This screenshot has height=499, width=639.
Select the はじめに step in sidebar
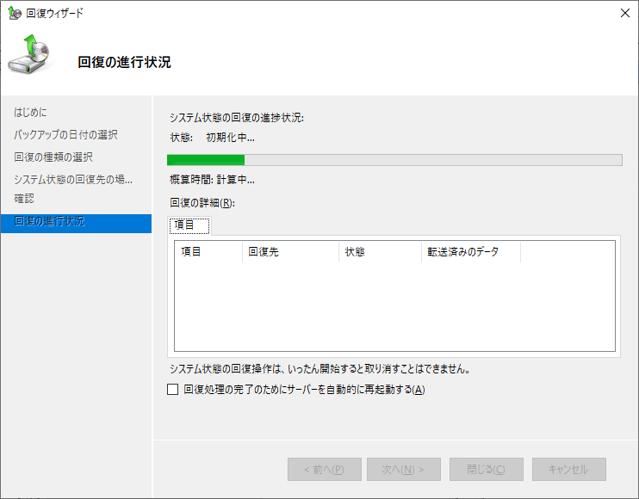click(31, 113)
